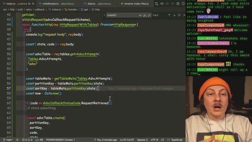252x142 pixels.
Task: Click 'HttpResponse' type on line 44
Action: pyautogui.click(x=124, y=24)
